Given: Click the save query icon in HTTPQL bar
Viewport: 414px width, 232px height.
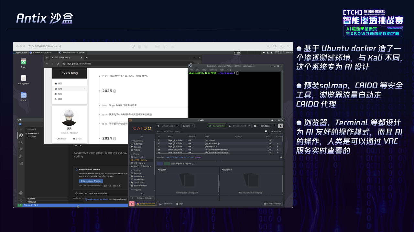Looking at the screenshot, I should tap(266, 131).
